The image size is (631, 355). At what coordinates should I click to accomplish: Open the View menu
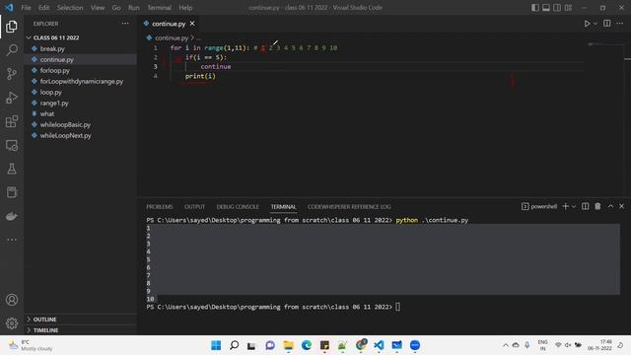point(98,8)
